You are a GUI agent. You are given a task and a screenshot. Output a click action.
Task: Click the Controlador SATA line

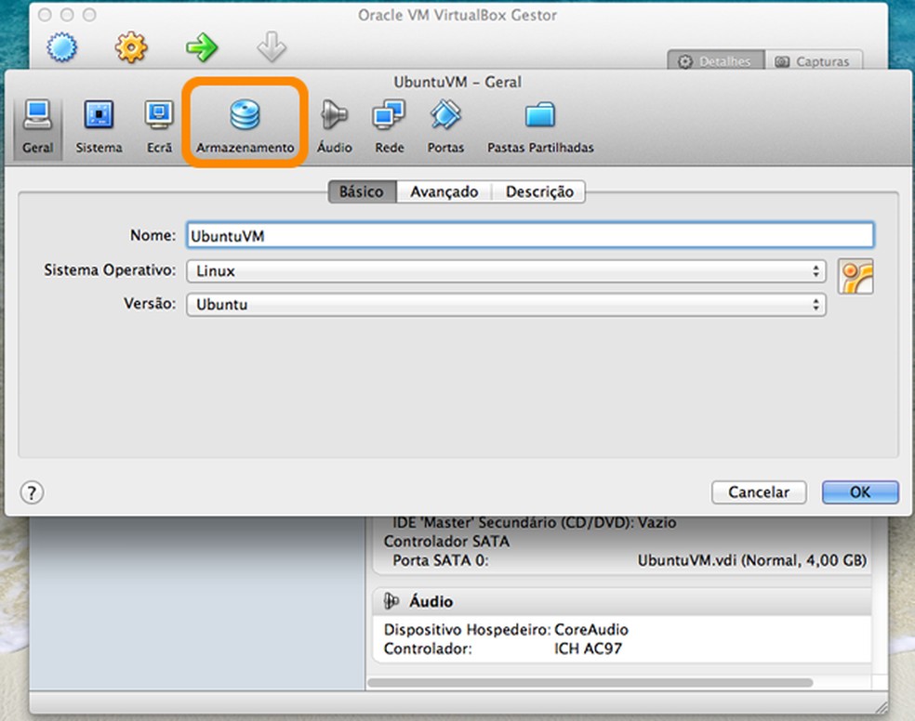coord(446,542)
